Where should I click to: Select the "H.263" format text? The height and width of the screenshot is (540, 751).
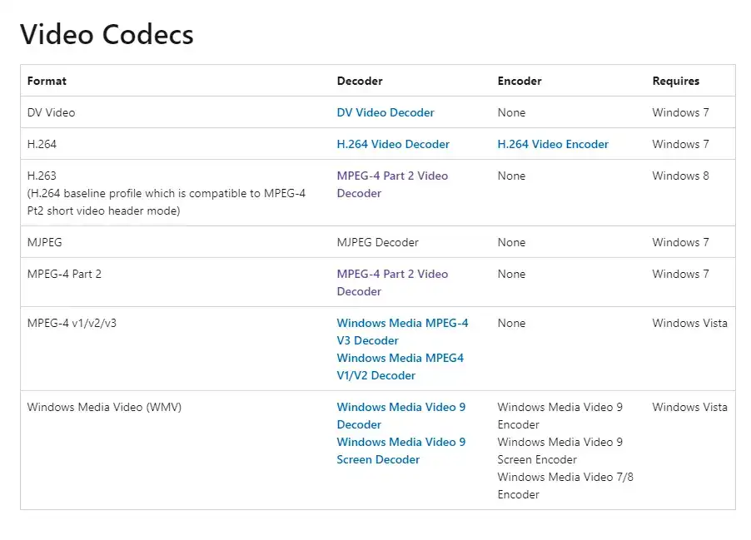42,176
